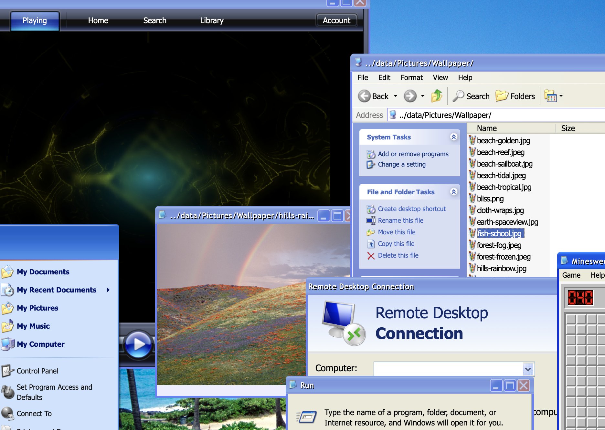Click the Views icon in explorer toolbar

pyautogui.click(x=551, y=96)
